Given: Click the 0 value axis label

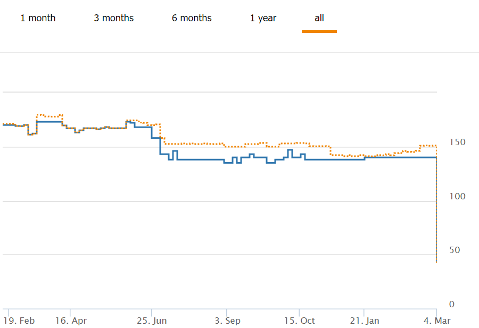Looking at the screenshot, I should pos(451,304).
